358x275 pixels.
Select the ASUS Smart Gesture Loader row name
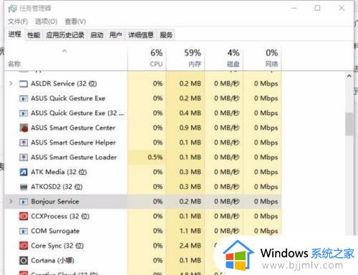click(x=74, y=158)
